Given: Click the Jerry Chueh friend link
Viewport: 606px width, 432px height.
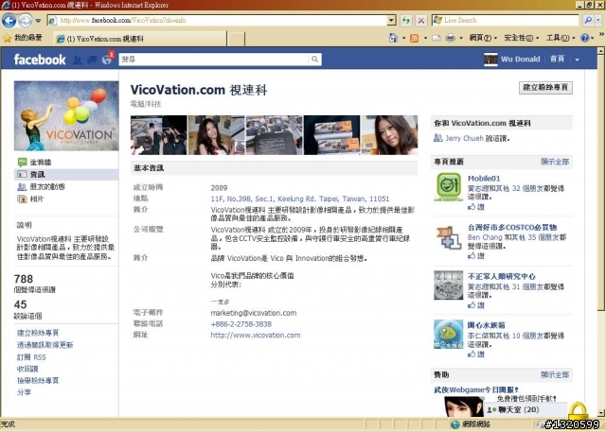Looking at the screenshot, I should pyautogui.click(x=464, y=138).
